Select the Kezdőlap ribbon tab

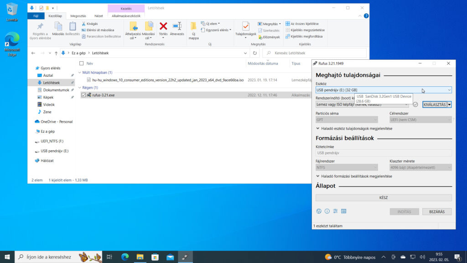[55, 16]
